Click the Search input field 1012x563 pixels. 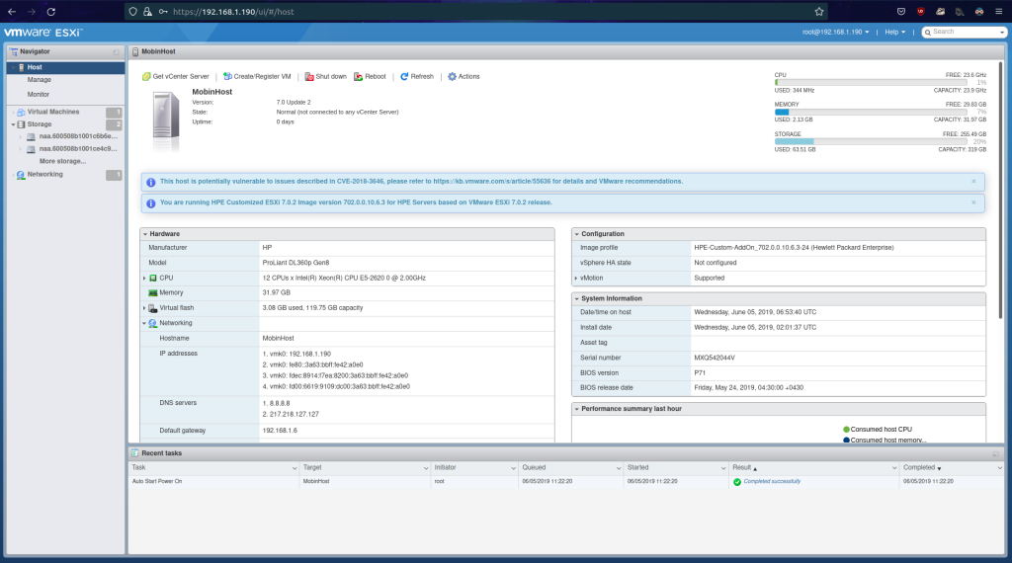point(964,32)
